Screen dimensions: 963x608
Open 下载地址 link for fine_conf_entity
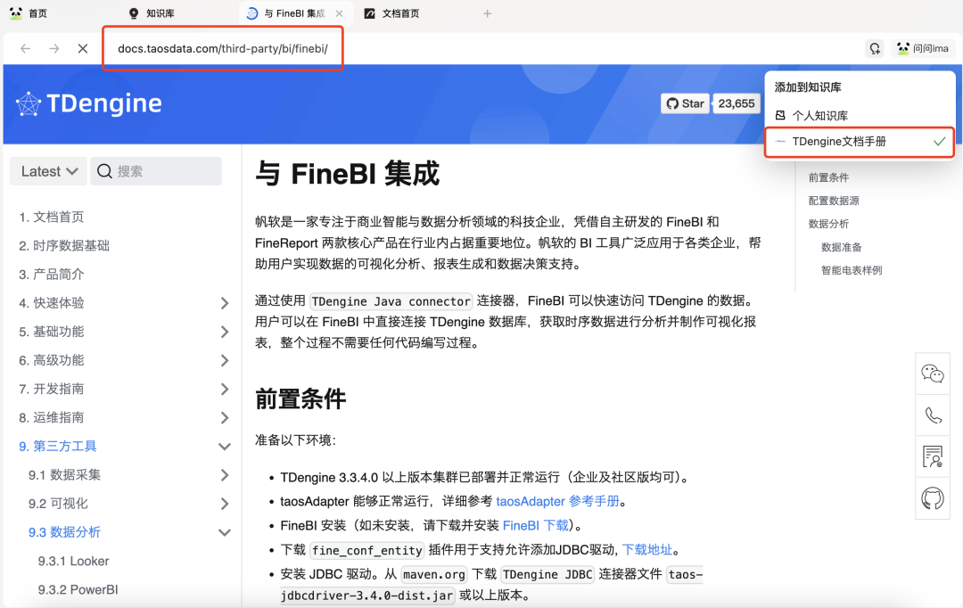(x=647, y=550)
